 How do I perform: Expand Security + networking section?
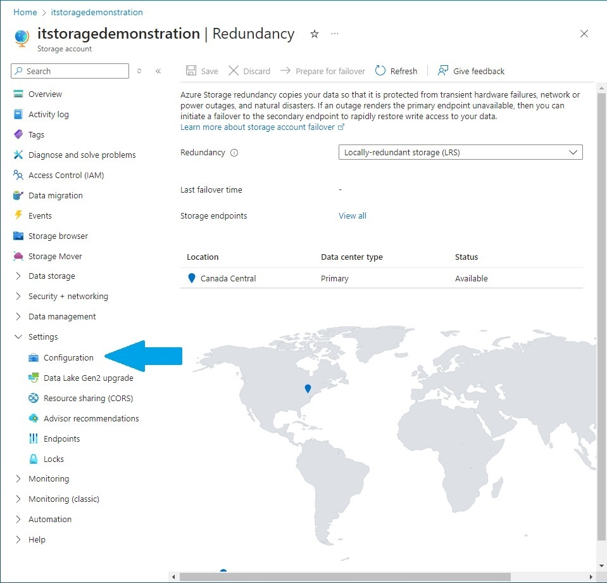18,296
